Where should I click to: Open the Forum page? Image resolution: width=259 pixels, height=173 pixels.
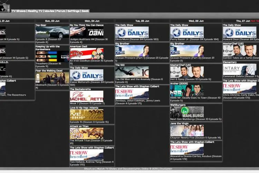[61, 11]
